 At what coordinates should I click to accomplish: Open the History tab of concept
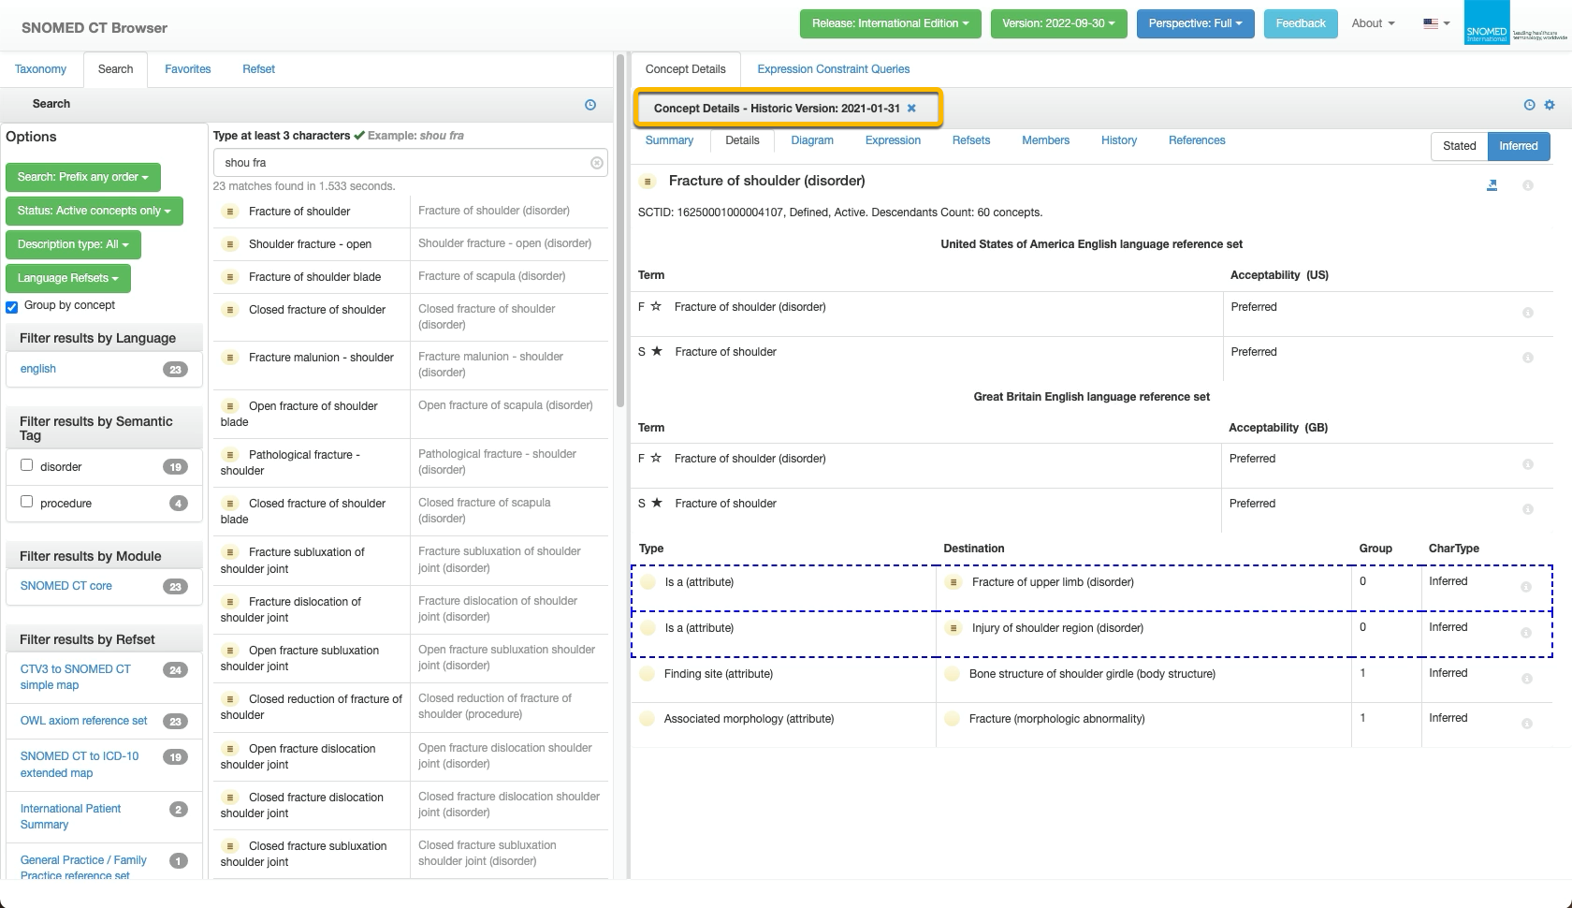[1118, 140]
